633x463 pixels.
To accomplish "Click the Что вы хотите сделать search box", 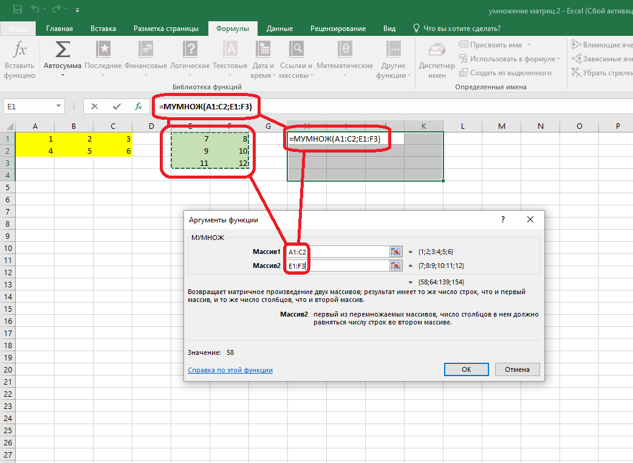I will coord(462,29).
